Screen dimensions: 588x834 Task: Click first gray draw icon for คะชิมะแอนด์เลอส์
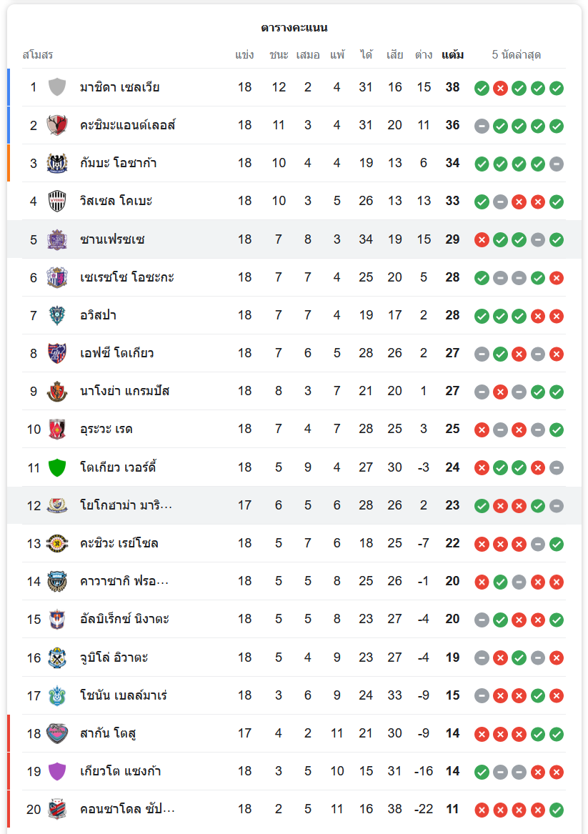point(482,126)
